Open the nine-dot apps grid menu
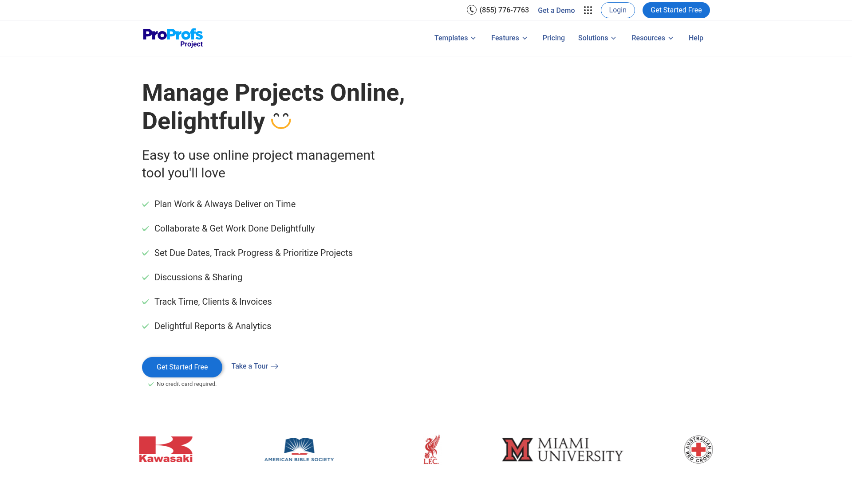 (588, 10)
